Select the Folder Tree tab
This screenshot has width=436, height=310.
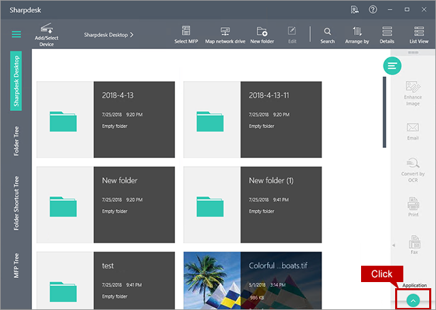coord(16,140)
